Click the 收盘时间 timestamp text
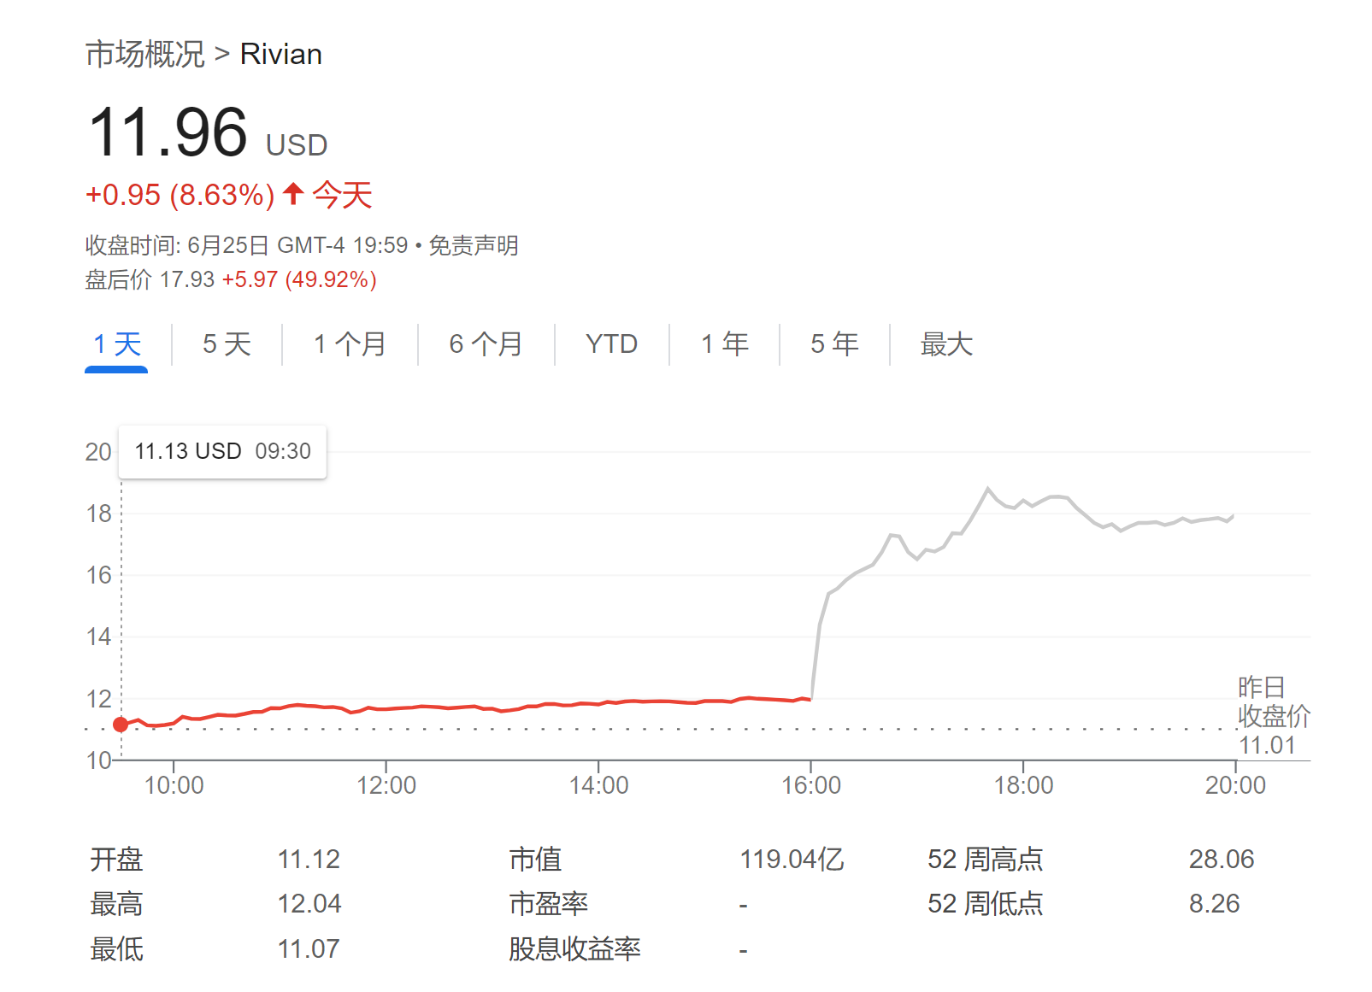Screen dimensions: 1372x992 [246, 245]
